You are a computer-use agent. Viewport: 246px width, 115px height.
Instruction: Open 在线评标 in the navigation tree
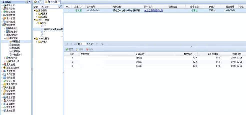tap(16, 48)
